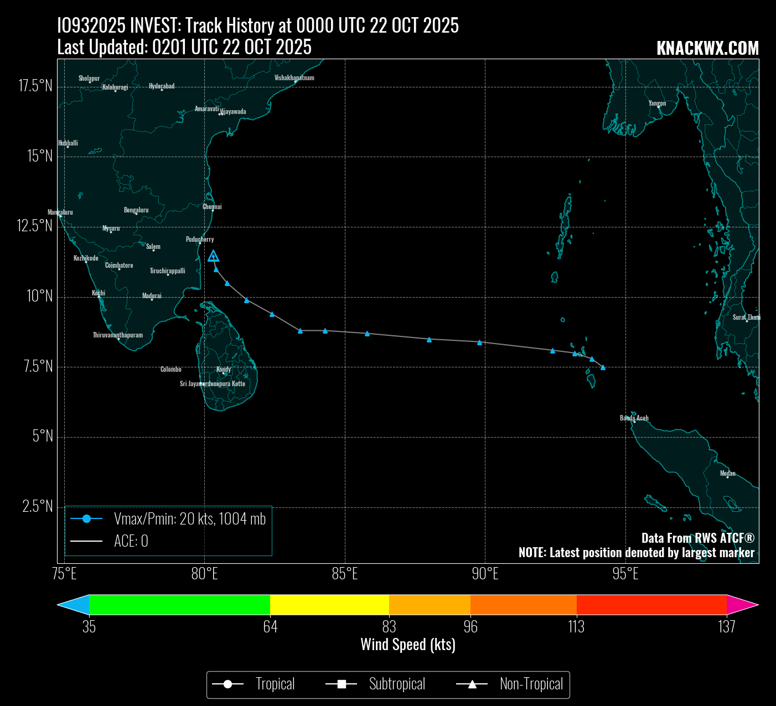The height and width of the screenshot is (706, 776).
Task: Pick the red 113–137 kts color band
Action: tap(651, 605)
